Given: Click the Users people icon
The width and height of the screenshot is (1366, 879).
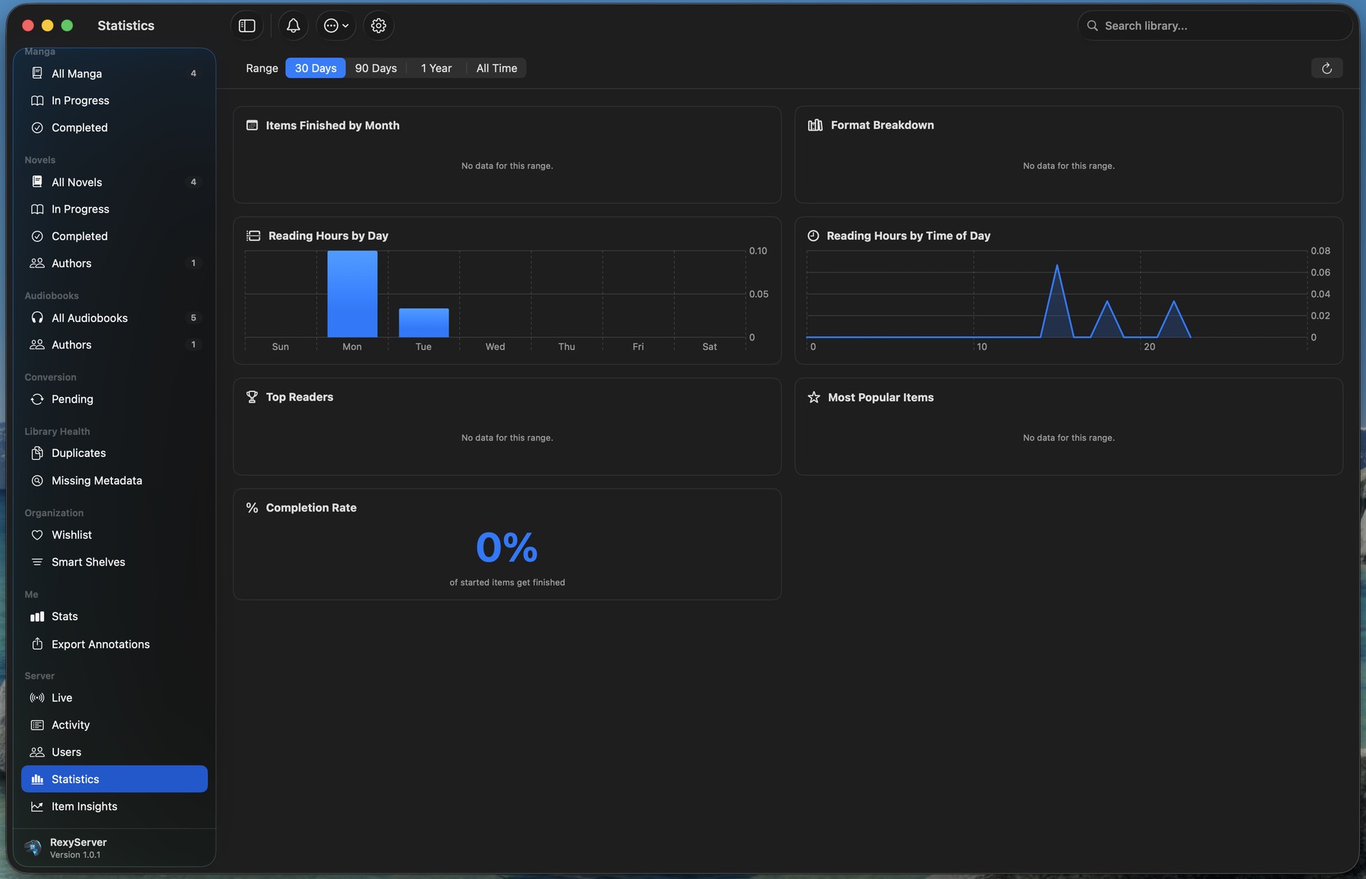Looking at the screenshot, I should coord(37,752).
